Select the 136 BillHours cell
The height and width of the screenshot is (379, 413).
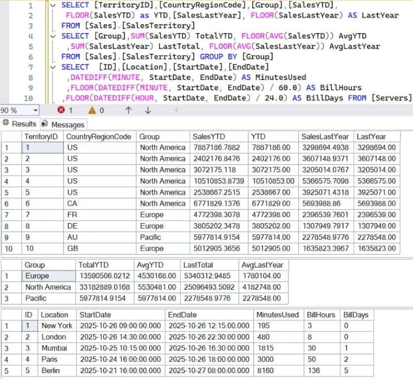tap(322, 371)
